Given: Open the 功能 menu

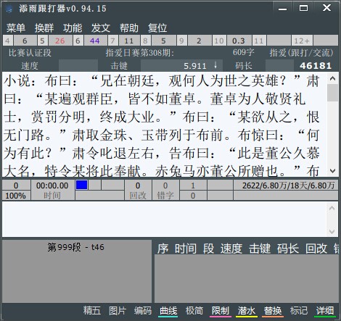Looking at the screenshot, I should (x=73, y=28).
